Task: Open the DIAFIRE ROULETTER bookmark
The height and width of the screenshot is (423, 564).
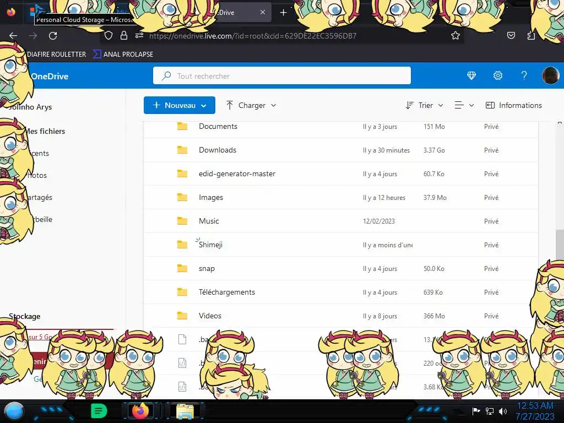Action: click(56, 55)
